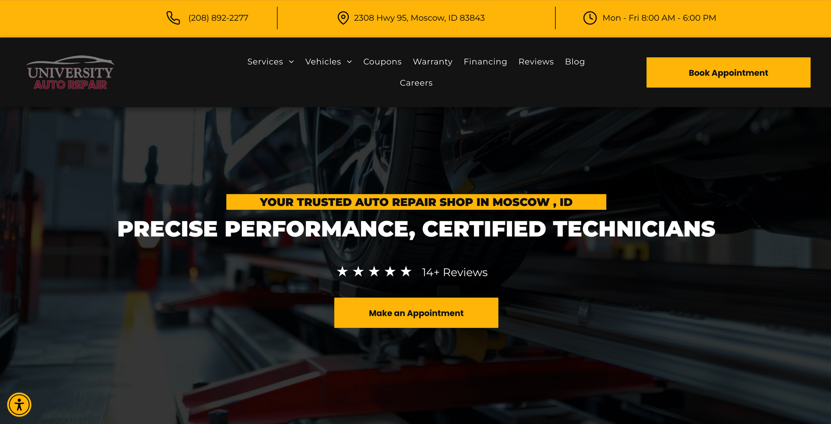This screenshot has width=831, height=424.
Task: Click the address 2308 Hwy 95, Moscow
Action: 419,18
